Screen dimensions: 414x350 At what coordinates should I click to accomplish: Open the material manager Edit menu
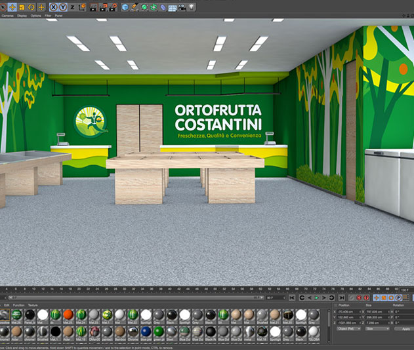7,305
